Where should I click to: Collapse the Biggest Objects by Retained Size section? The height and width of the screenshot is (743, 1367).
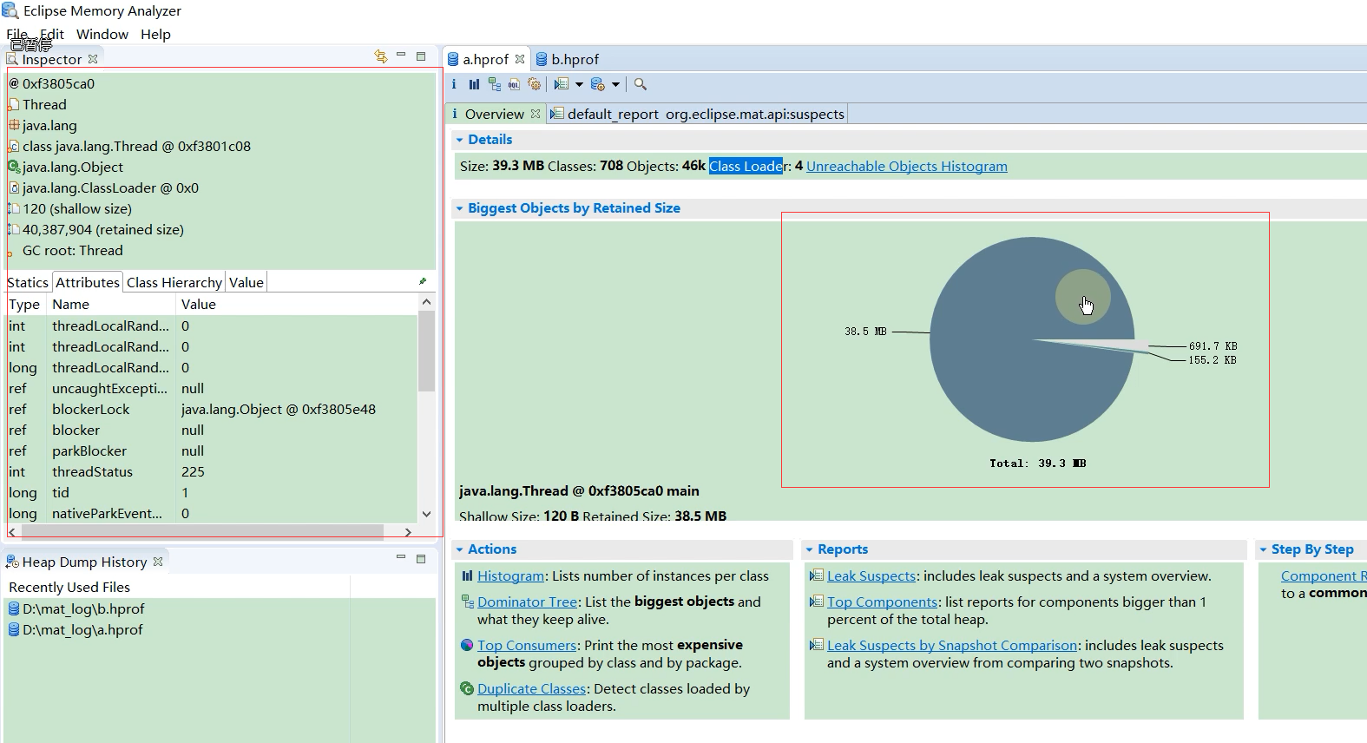point(459,208)
